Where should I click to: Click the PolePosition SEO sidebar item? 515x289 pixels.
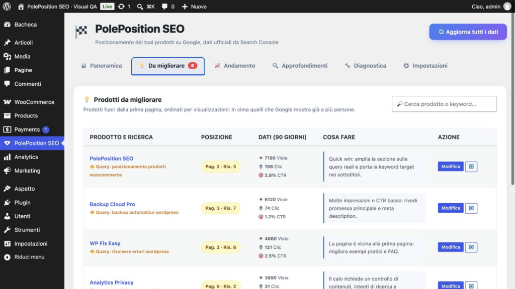32,143
